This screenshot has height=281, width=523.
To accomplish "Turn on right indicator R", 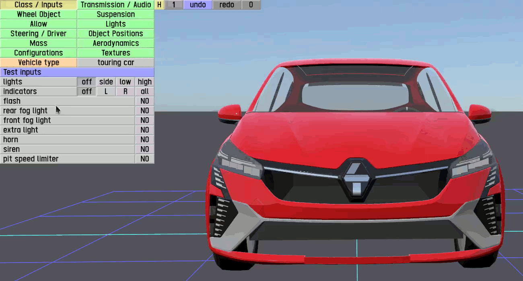I will coord(126,92).
